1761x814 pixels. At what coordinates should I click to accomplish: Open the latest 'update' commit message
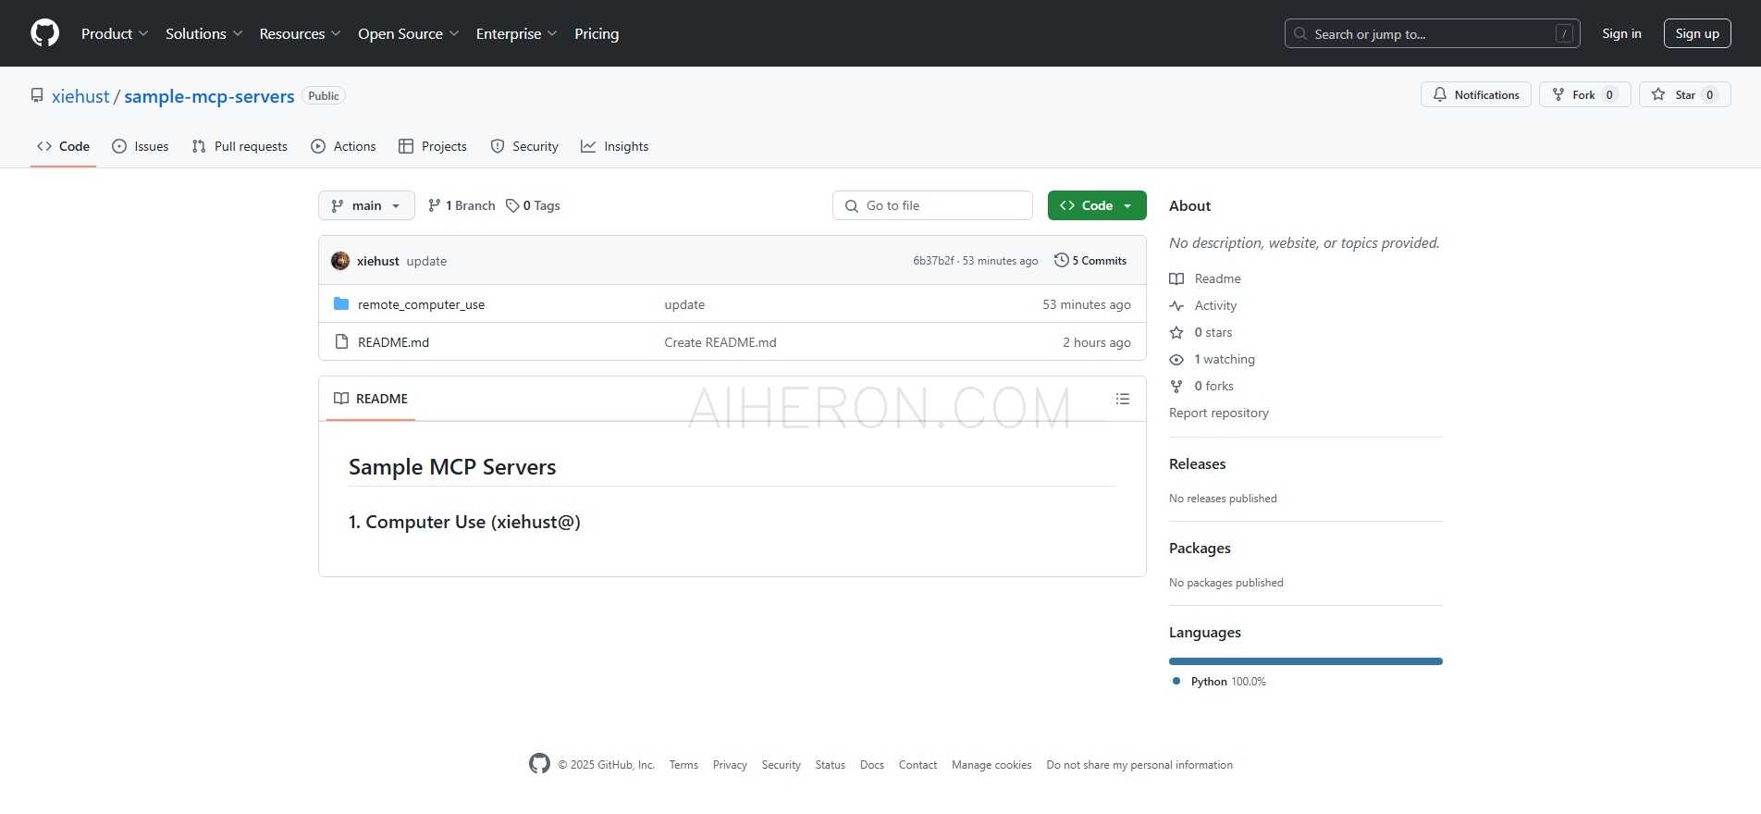tap(426, 261)
